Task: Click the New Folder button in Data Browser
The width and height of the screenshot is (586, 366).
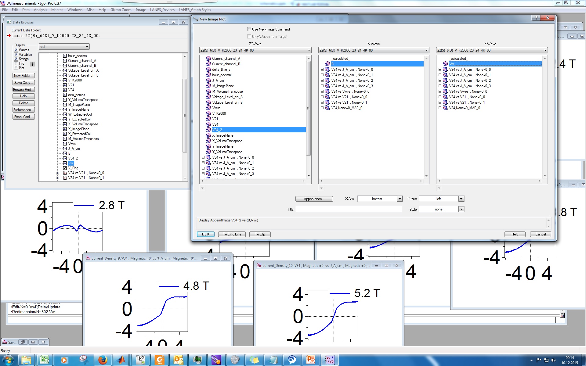Action: tap(24, 75)
